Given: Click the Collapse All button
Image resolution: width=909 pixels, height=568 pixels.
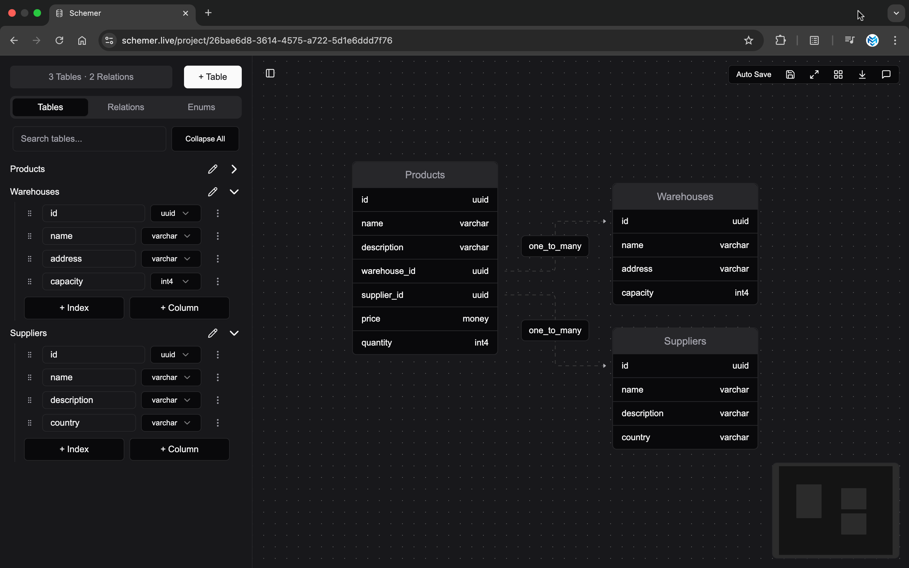Looking at the screenshot, I should [x=205, y=139].
